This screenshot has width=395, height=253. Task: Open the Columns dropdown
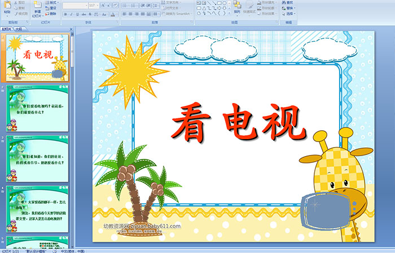pyautogui.click(x=156, y=14)
